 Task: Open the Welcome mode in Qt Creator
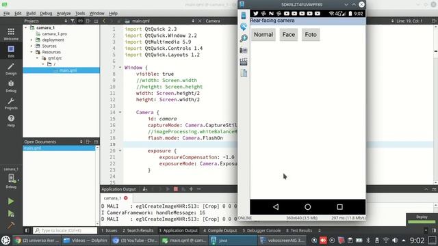click(x=11, y=34)
